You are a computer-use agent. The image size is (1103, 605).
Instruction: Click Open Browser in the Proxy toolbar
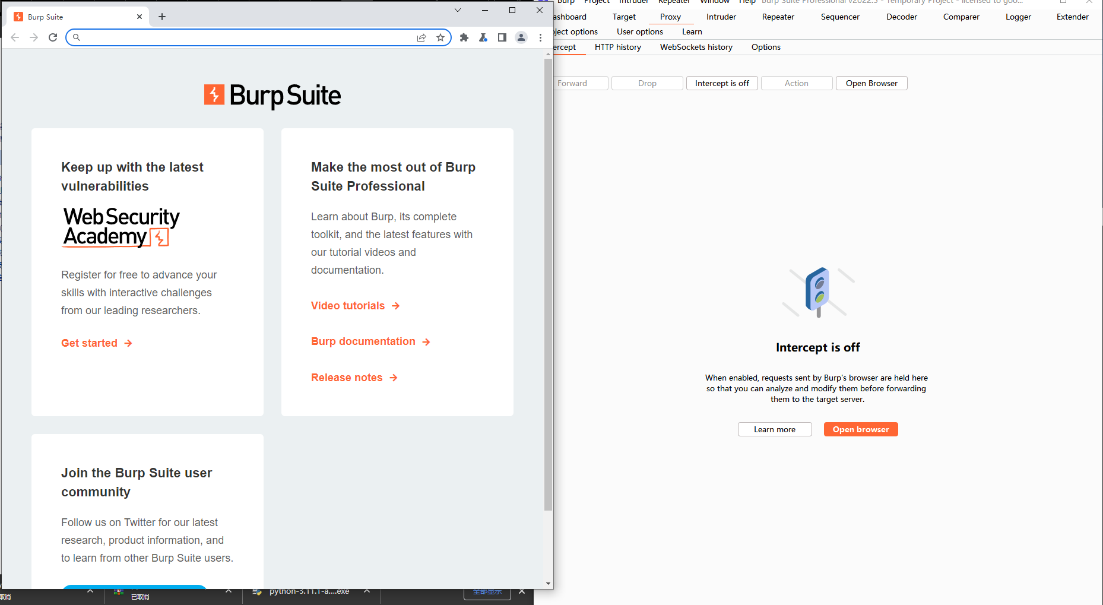(871, 83)
